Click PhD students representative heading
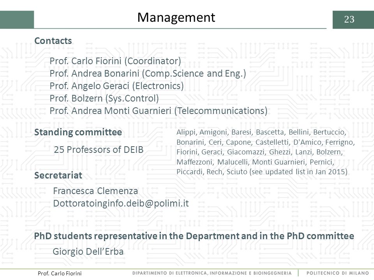Image resolution: width=374 pixels, height=280 pixels. (194, 236)
